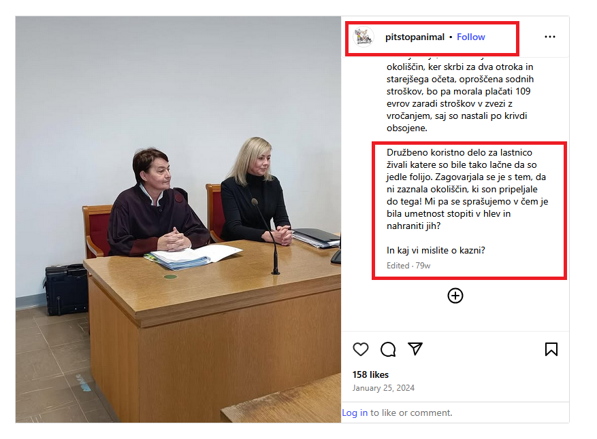
Task: Share post using paper plane icon
Action: click(415, 349)
